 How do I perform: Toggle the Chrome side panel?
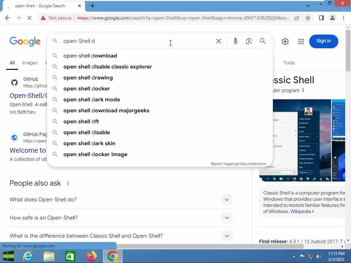click(x=321, y=18)
